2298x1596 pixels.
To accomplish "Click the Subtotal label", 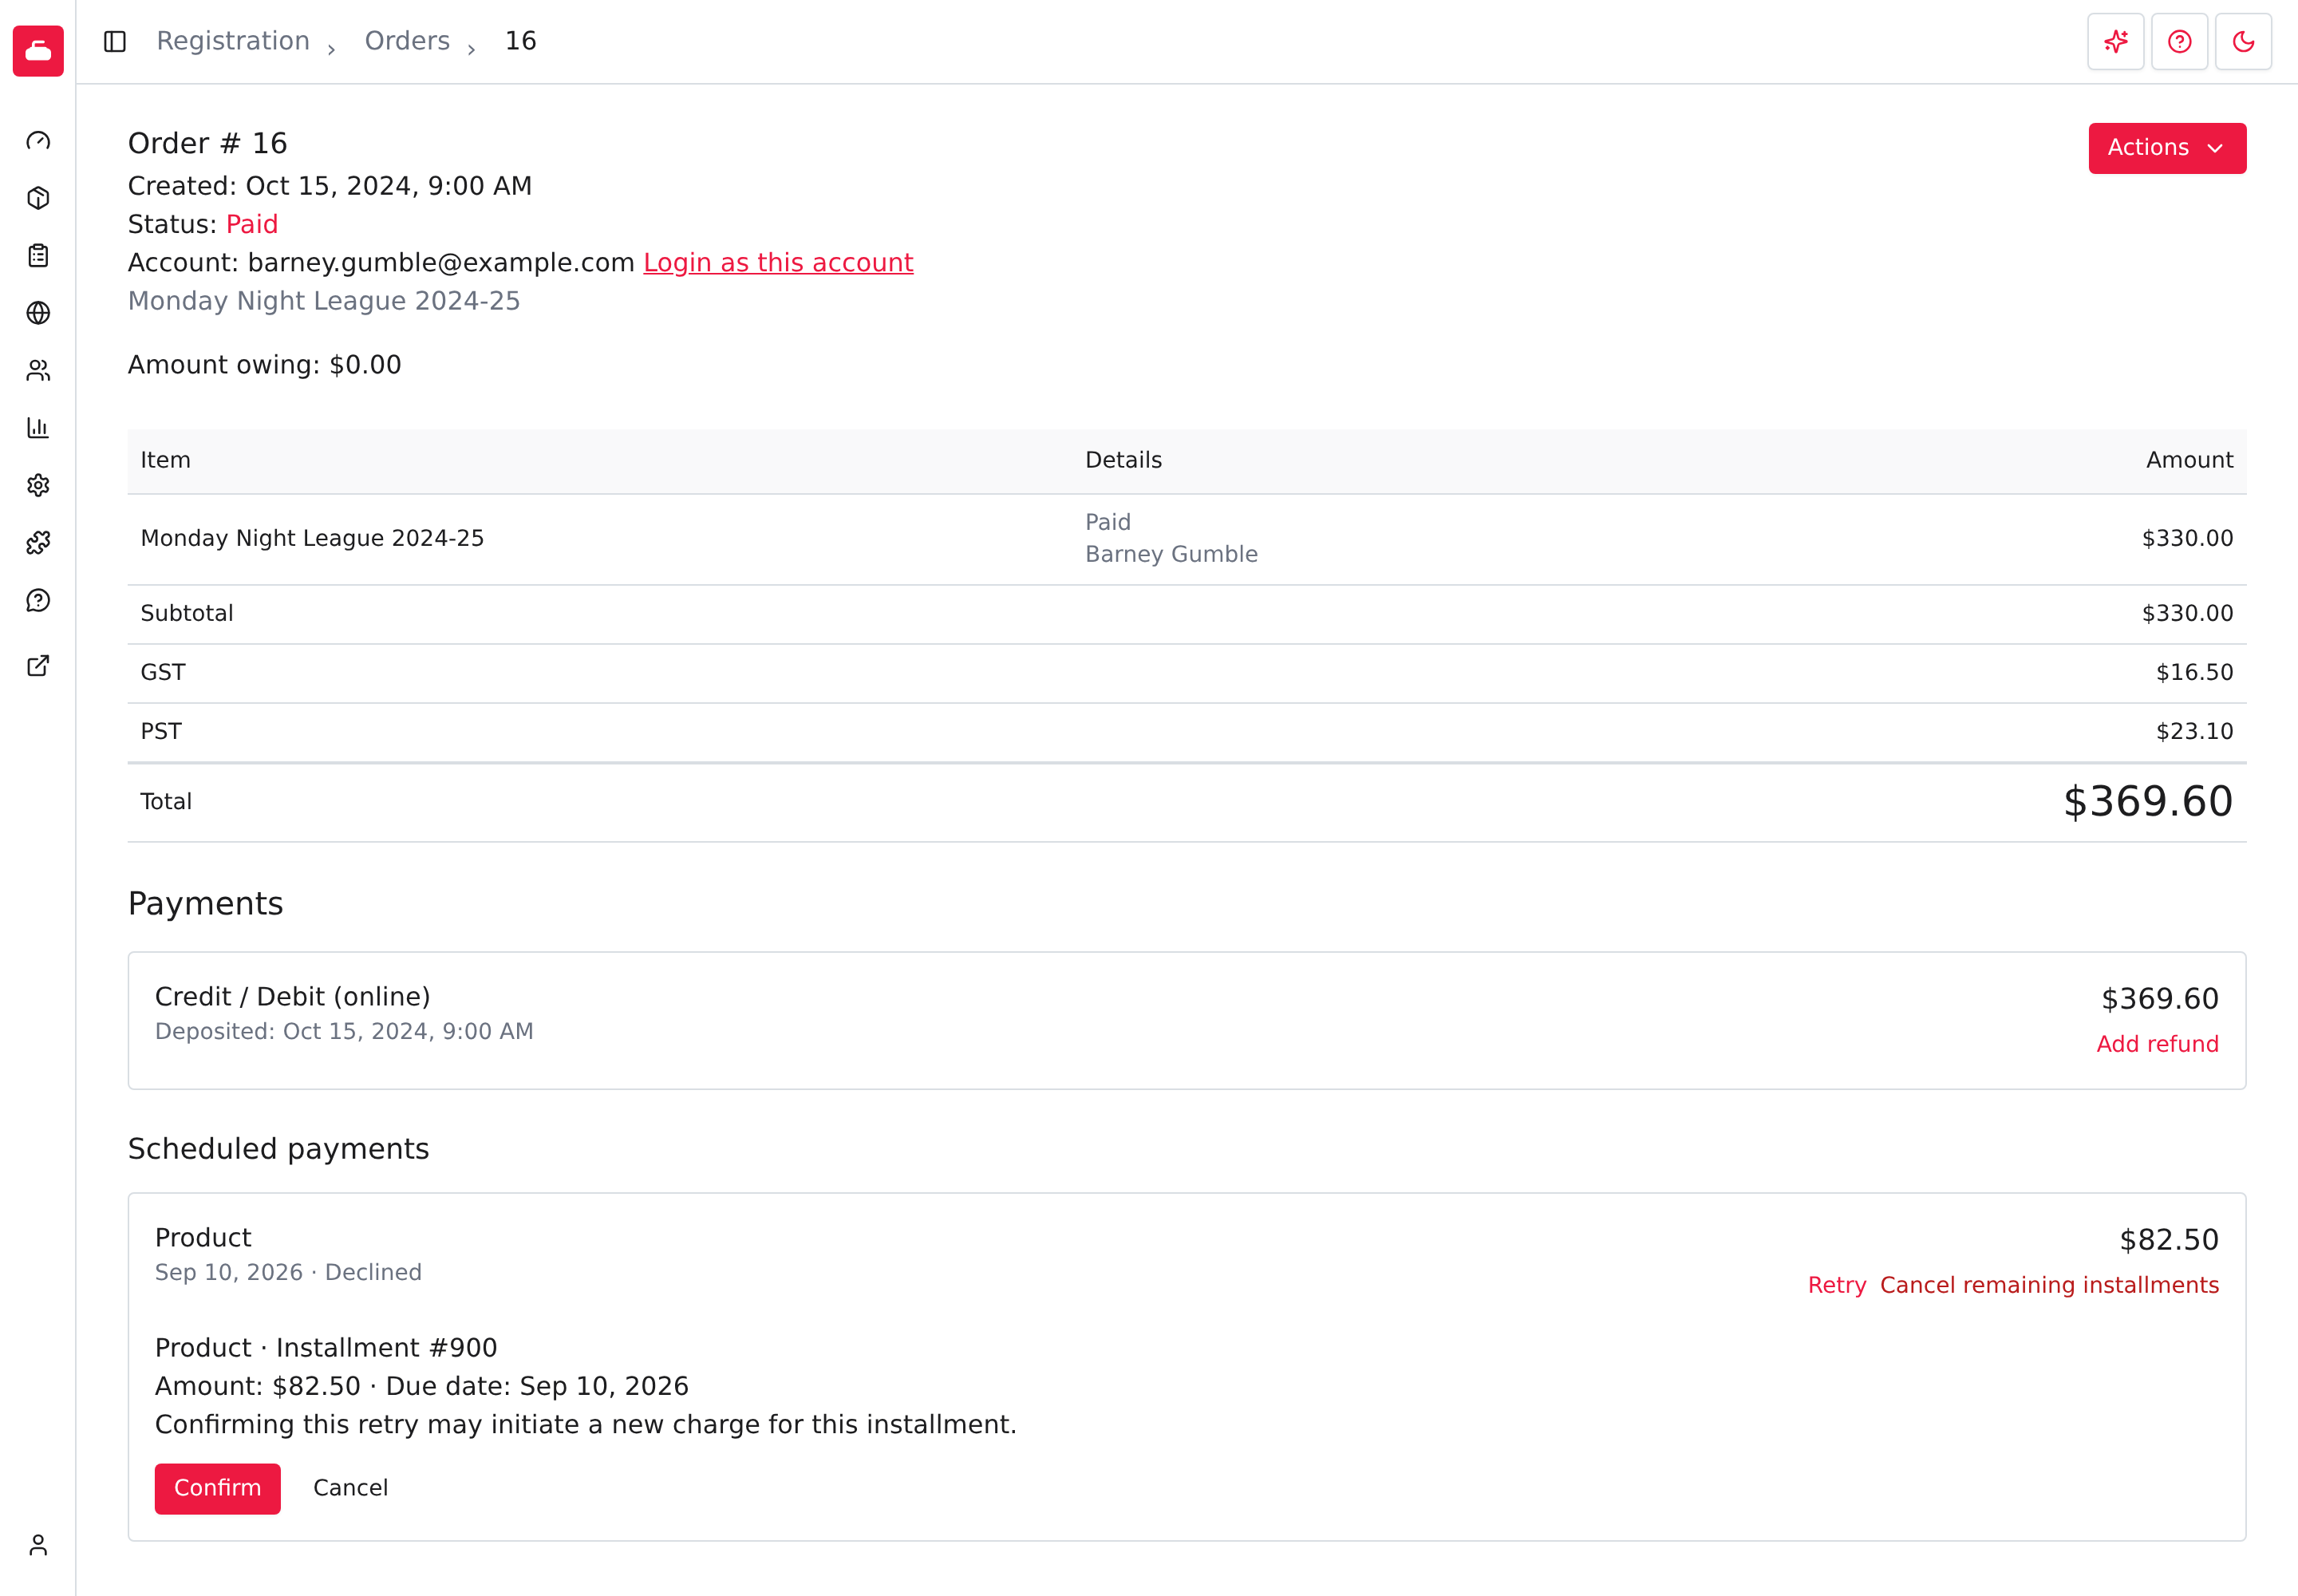I will [x=187, y=614].
